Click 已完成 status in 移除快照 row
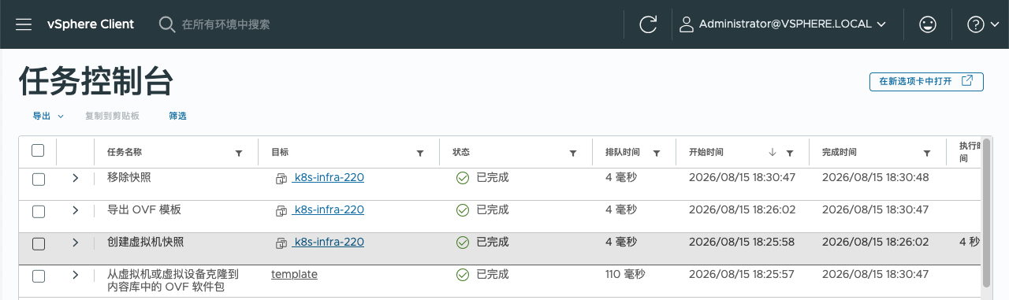1009x300 pixels. [493, 178]
